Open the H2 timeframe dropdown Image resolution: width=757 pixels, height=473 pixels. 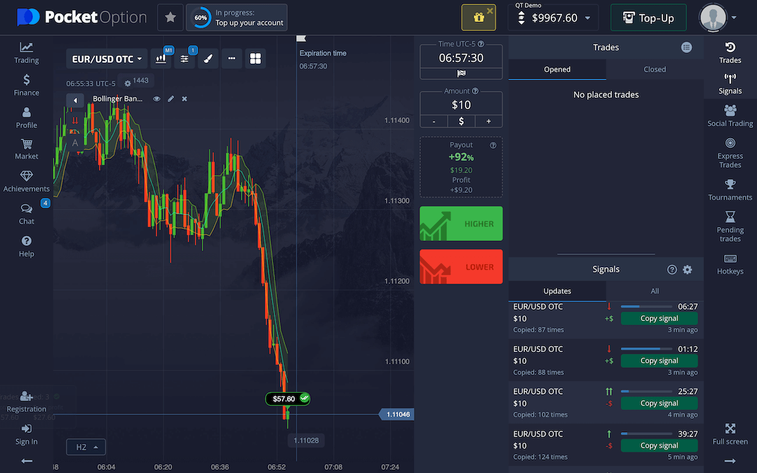(x=86, y=447)
